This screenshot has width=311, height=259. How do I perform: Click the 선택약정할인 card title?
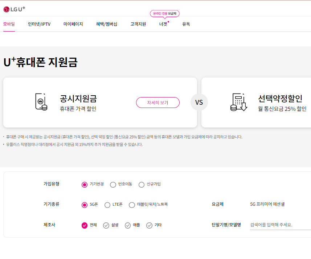point(280,99)
